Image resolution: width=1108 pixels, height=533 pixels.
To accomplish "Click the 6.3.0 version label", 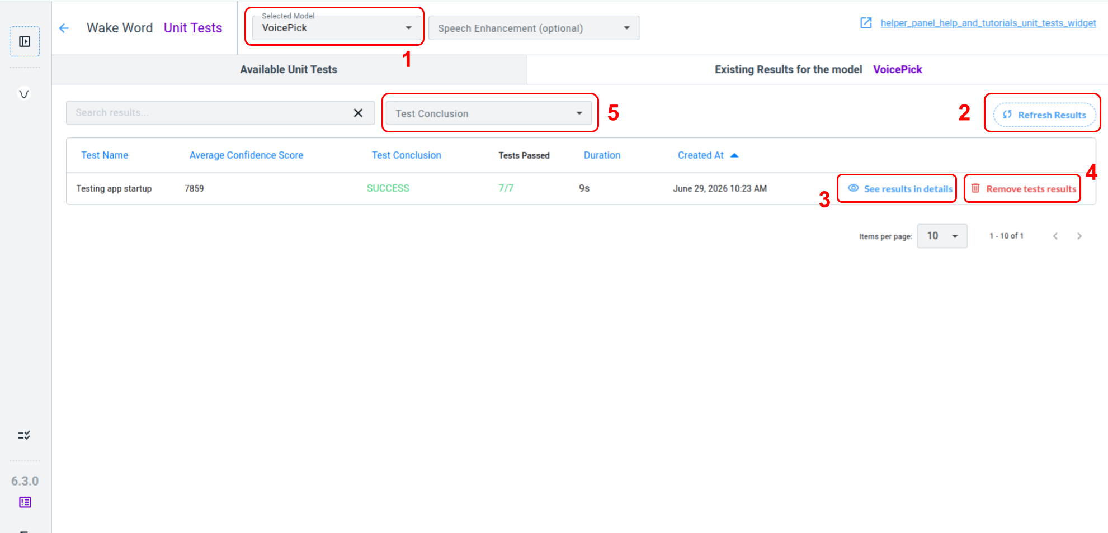I will point(25,481).
